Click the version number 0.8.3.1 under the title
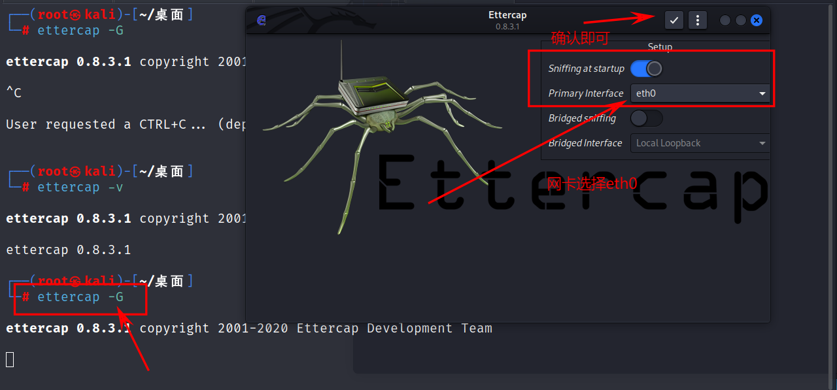The image size is (837, 390). point(507,27)
